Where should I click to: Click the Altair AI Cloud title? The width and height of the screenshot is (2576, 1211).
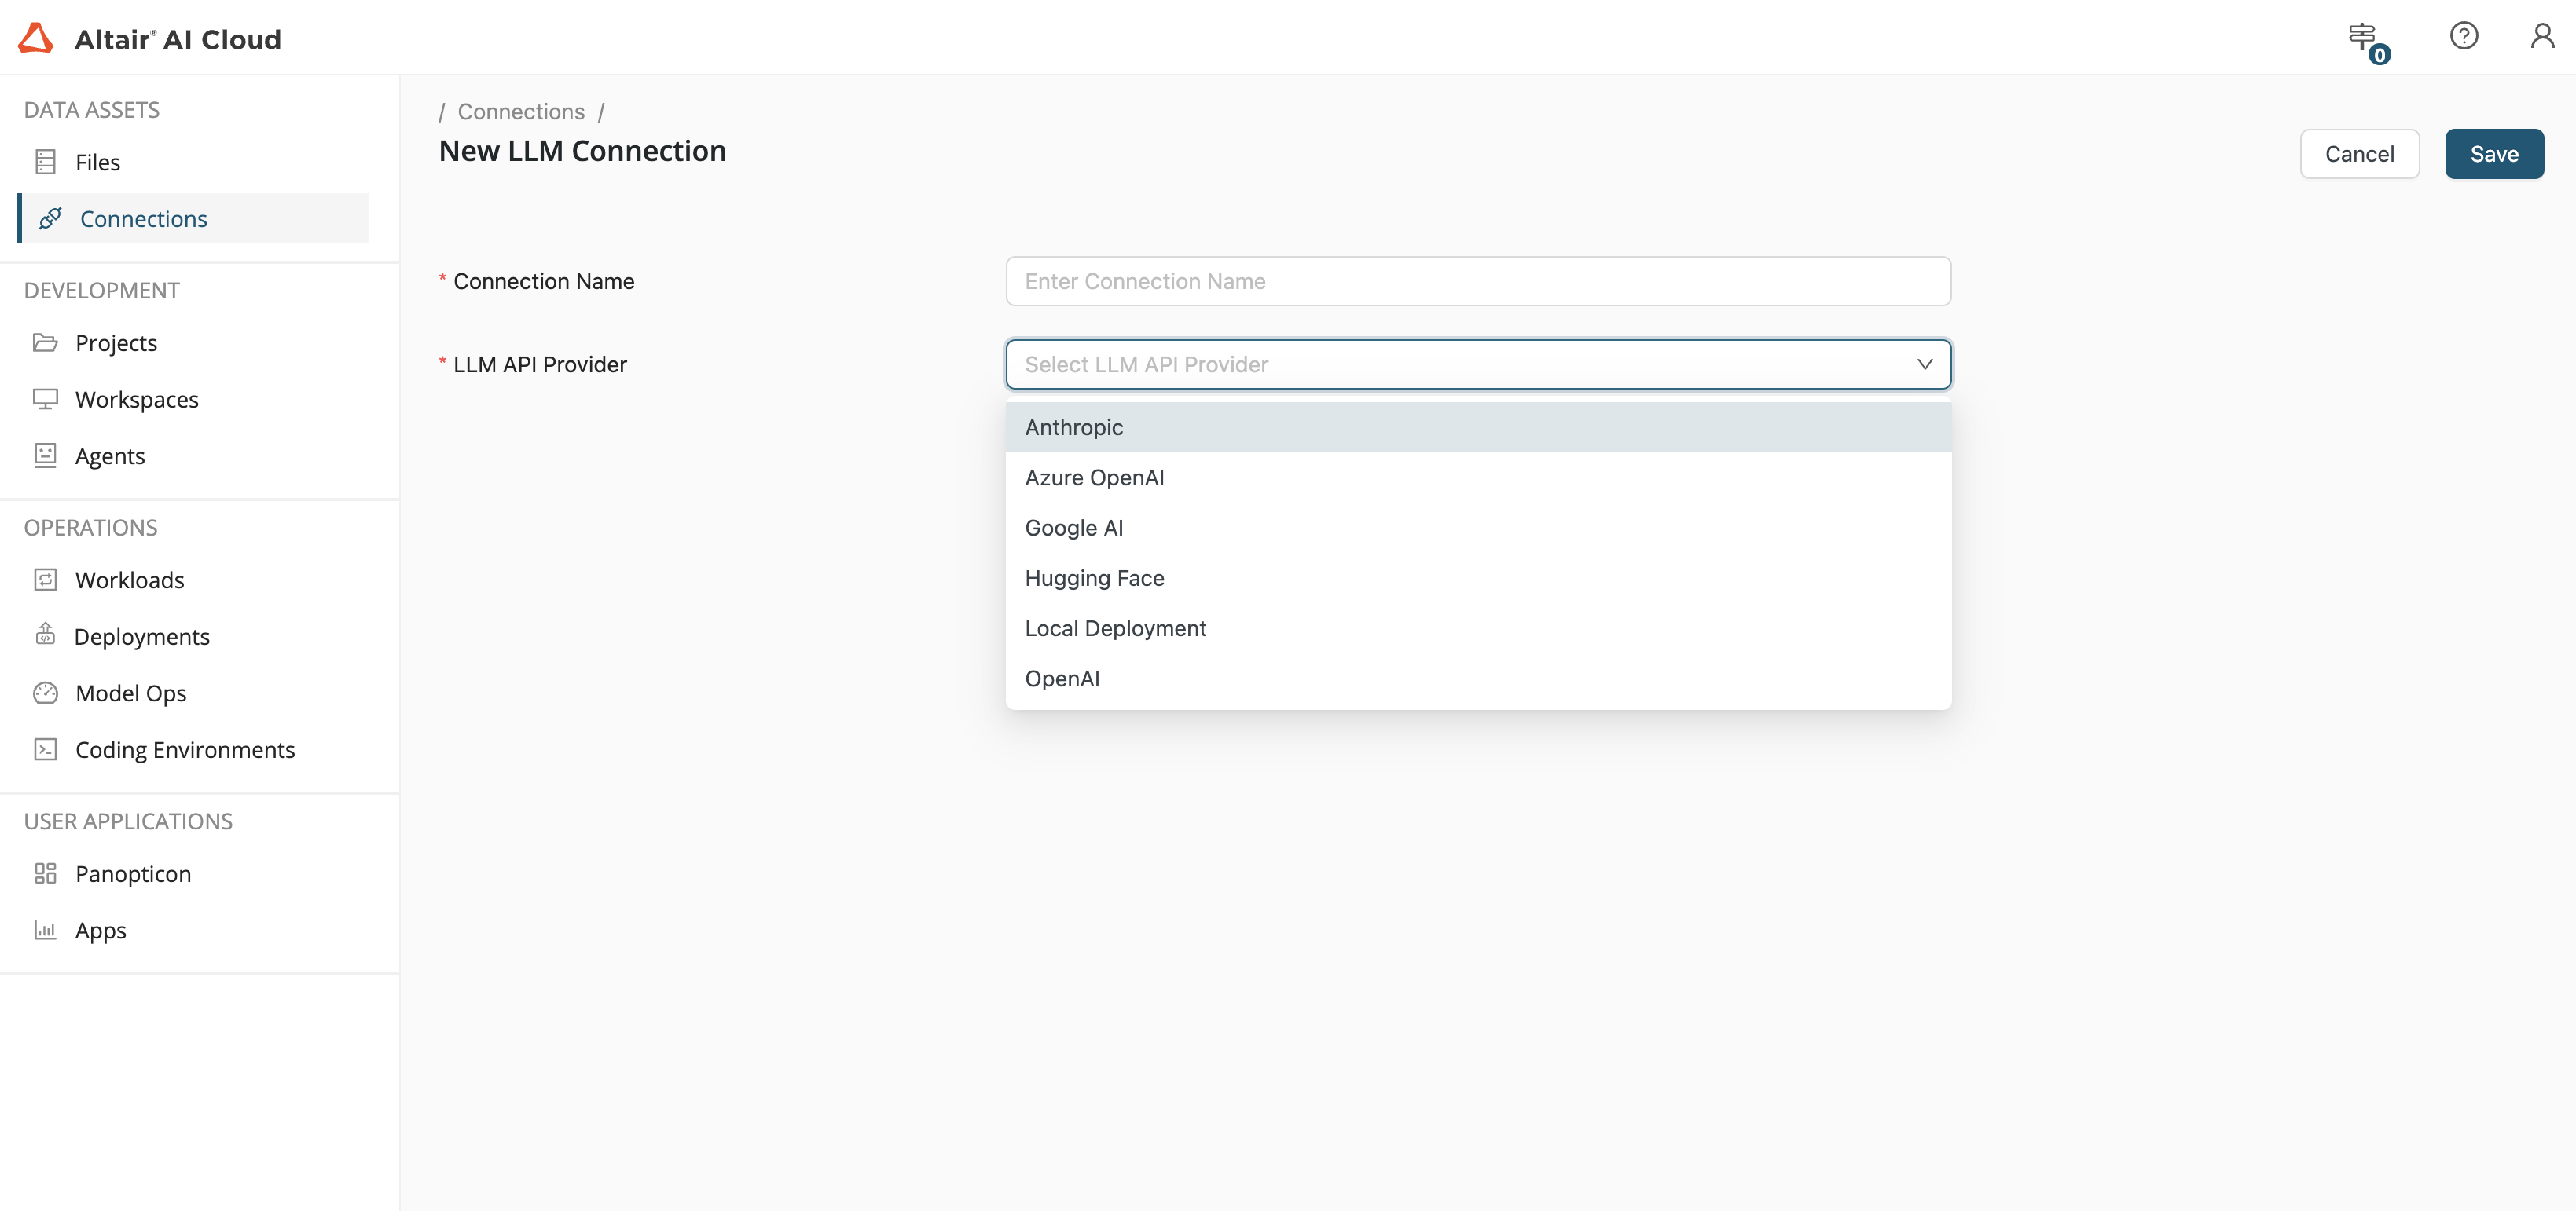click(x=178, y=39)
